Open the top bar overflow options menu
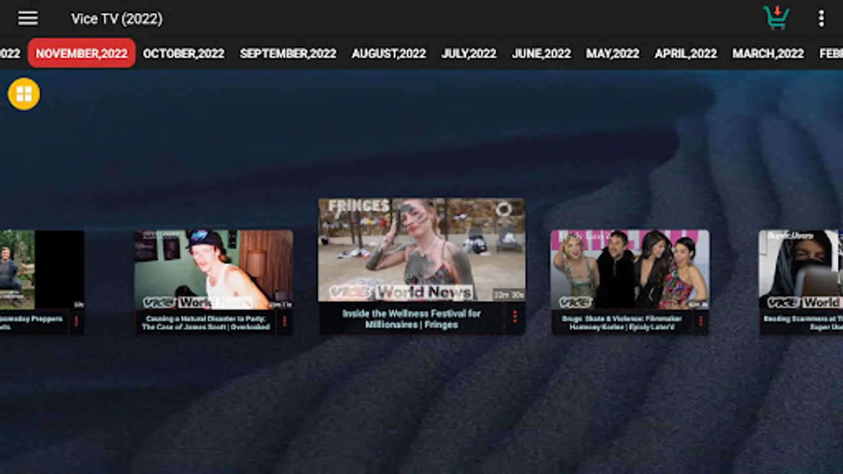The image size is (843, 474). click(821, 18)
